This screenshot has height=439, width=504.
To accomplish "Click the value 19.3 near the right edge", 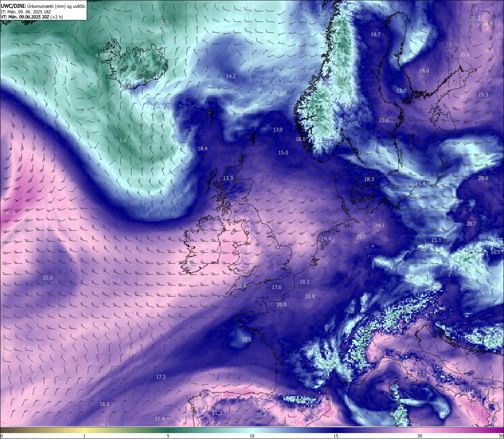I will click(483, 95).
